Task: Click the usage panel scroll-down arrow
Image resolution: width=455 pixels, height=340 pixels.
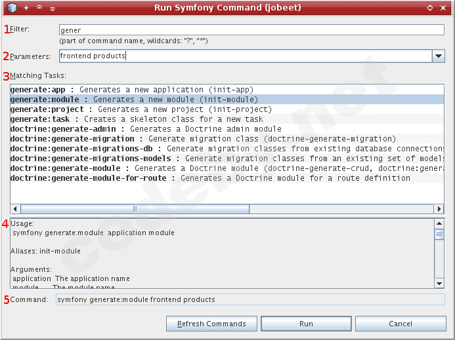Action: tap(439, 283)
